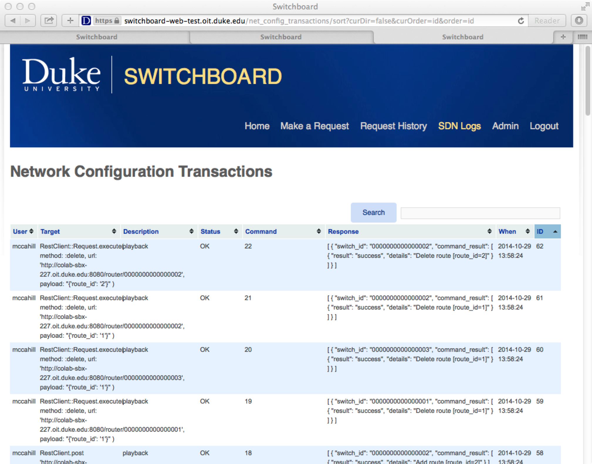Viewport: 592px width, 464px height.
Task: Click the Search button
Action: pos(373,212)
